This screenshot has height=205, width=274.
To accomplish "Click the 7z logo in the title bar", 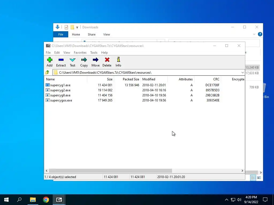I will [x=48, y=46].
